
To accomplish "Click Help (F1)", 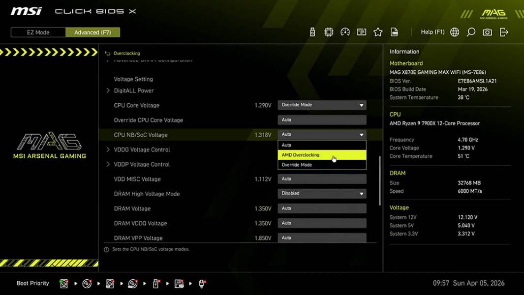I will click(432, 31).
